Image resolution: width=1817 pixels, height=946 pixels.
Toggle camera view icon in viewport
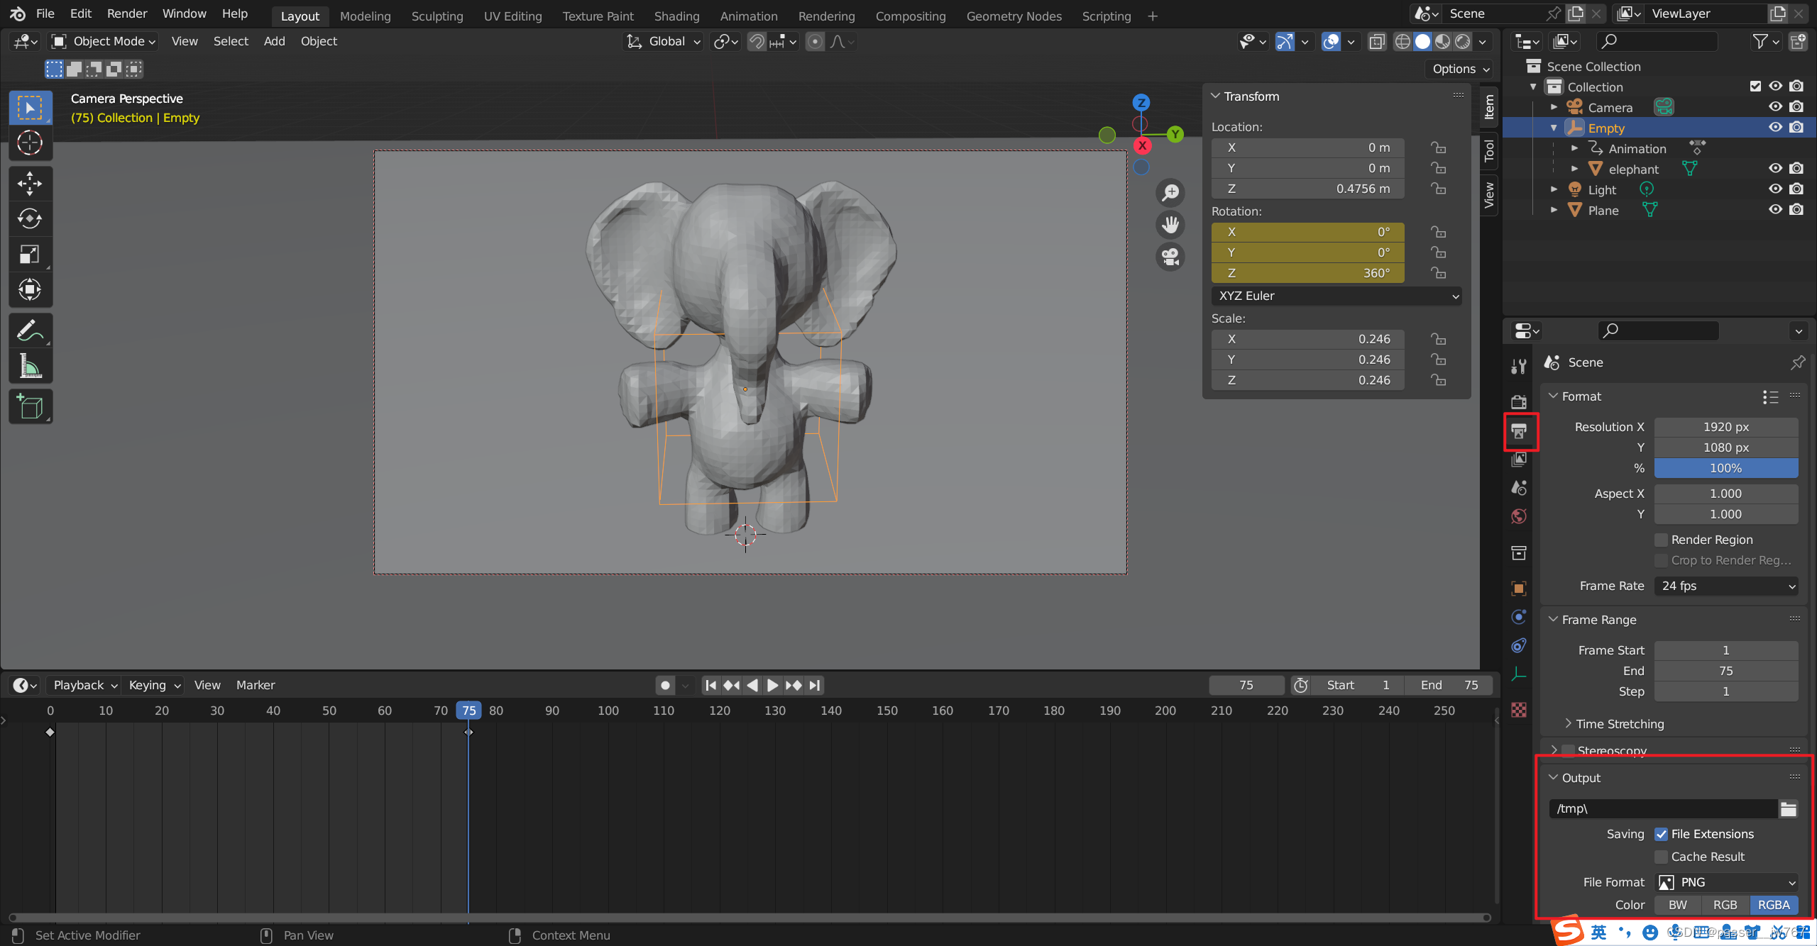1170,256
